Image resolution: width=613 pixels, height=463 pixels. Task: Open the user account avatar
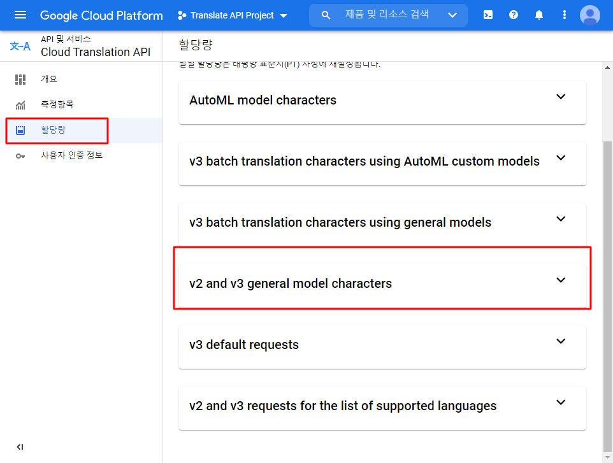pyautogui.click(x=590, y=15)
